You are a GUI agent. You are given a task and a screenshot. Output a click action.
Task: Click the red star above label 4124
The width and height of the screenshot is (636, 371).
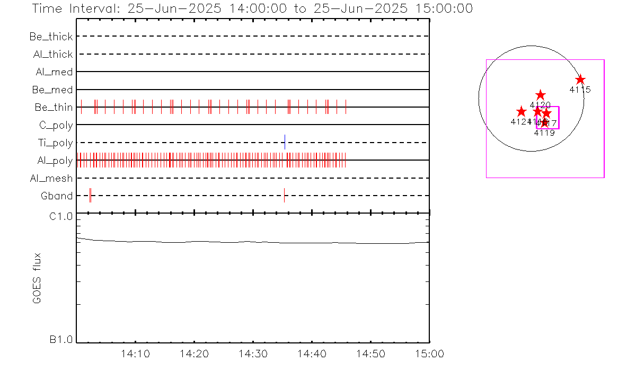(x=521, y=112)
